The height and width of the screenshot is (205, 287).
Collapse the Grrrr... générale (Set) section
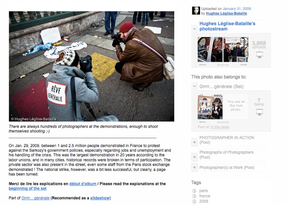[x=194, y=86]
